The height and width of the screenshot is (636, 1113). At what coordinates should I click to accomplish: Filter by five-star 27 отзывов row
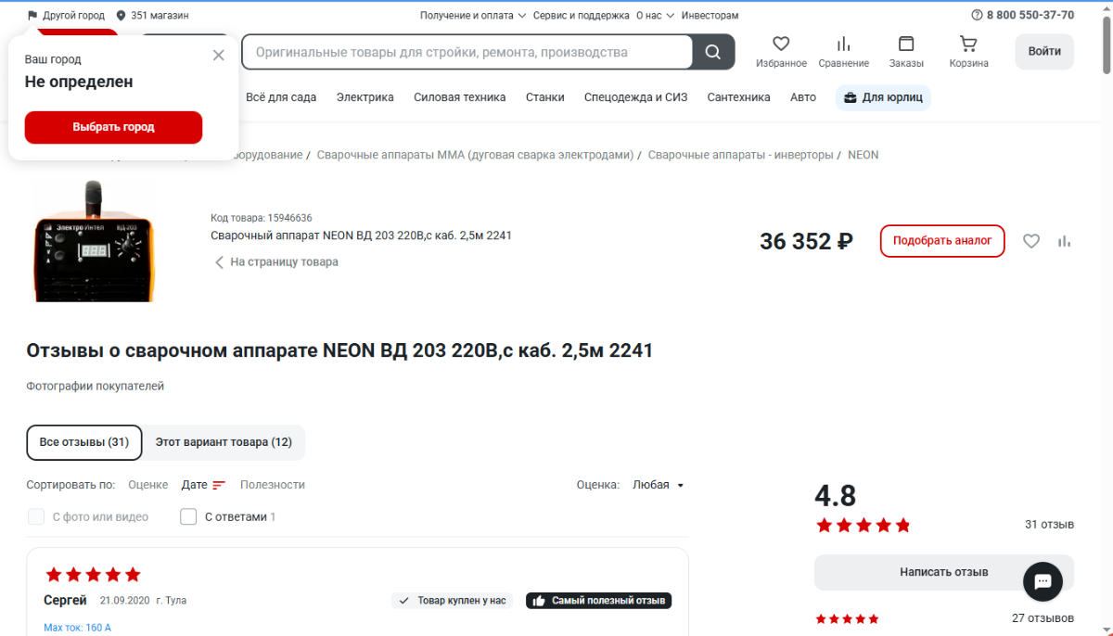point(944,618)
